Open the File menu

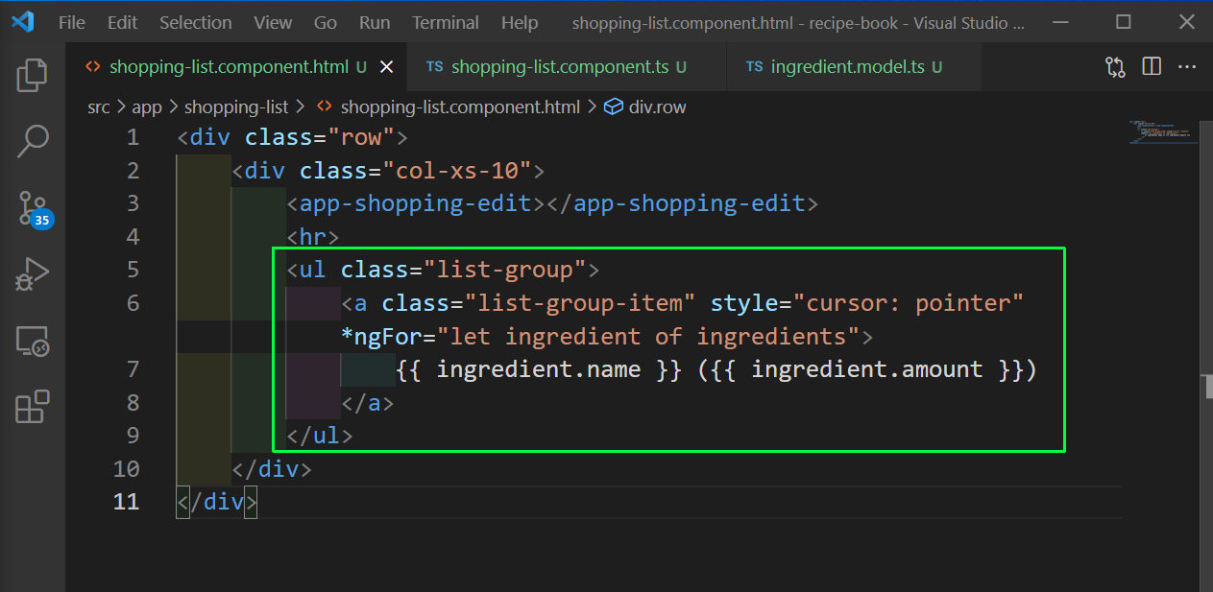click(x=72, y=22)
